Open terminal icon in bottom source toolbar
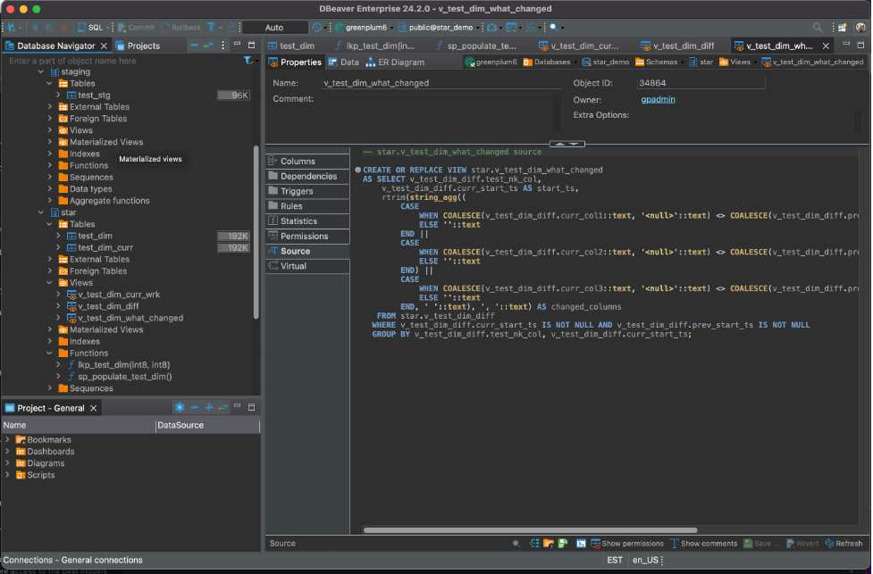This screenshot has width=873, height=574. (x=581, y=543)
